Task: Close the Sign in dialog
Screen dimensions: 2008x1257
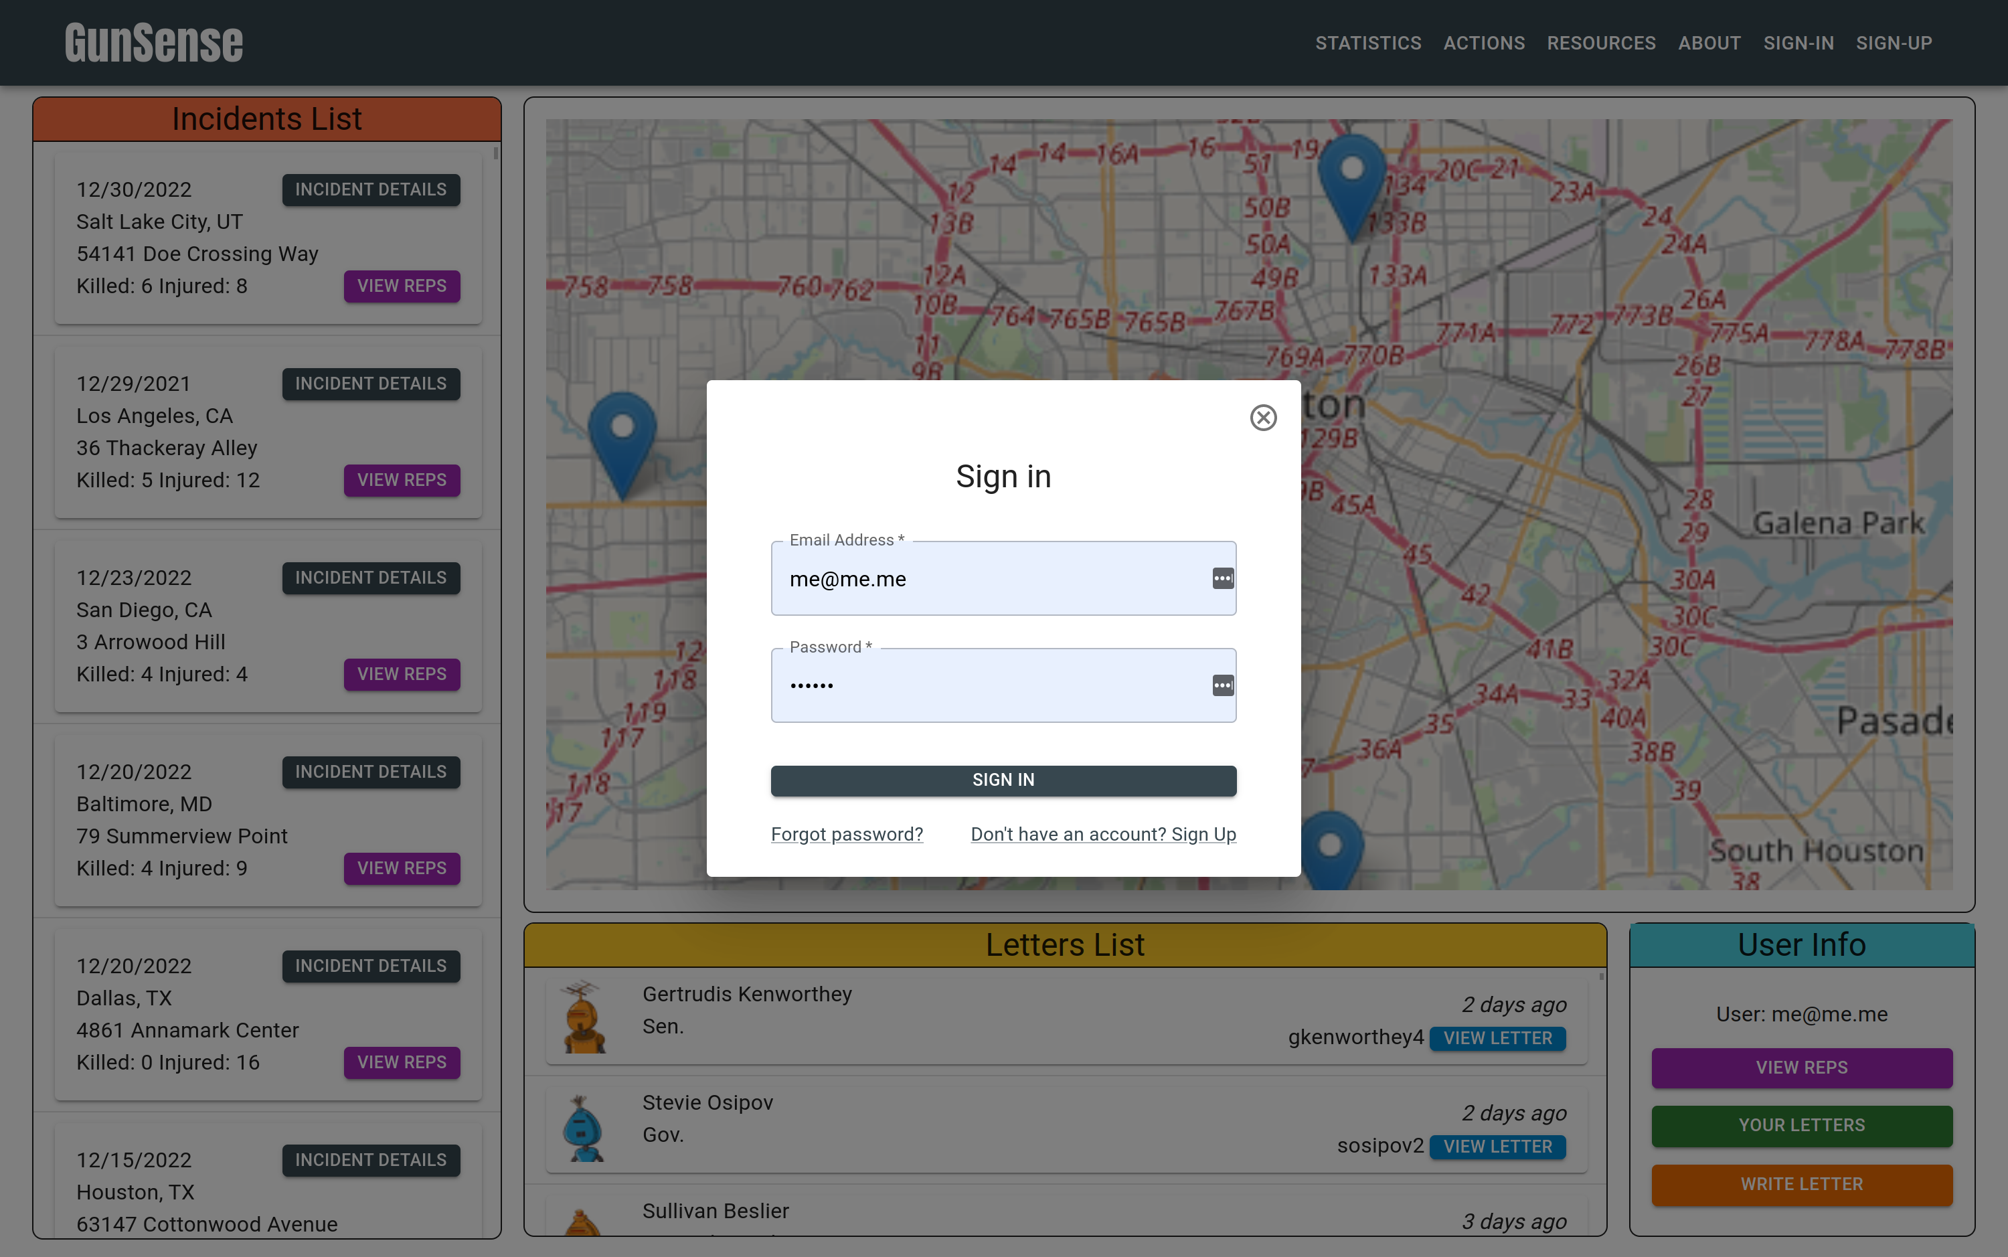Action: (x=1262, y=418)
